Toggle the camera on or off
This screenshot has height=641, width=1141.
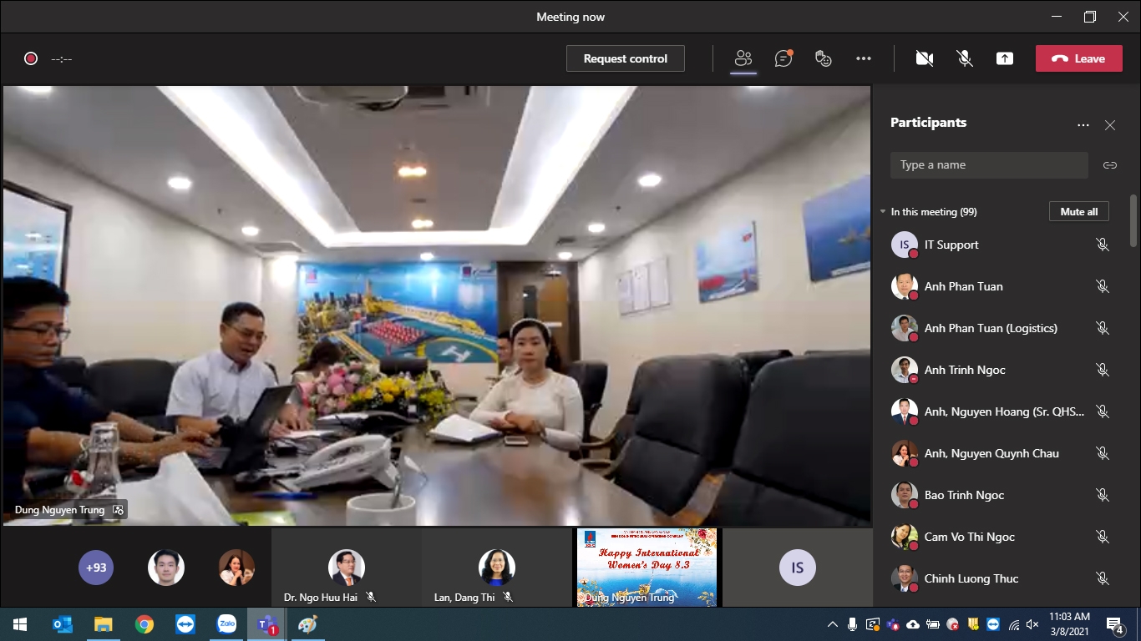(924, 58)
